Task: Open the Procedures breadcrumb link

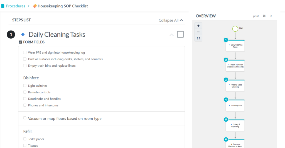Action: [x=16, y=6]
